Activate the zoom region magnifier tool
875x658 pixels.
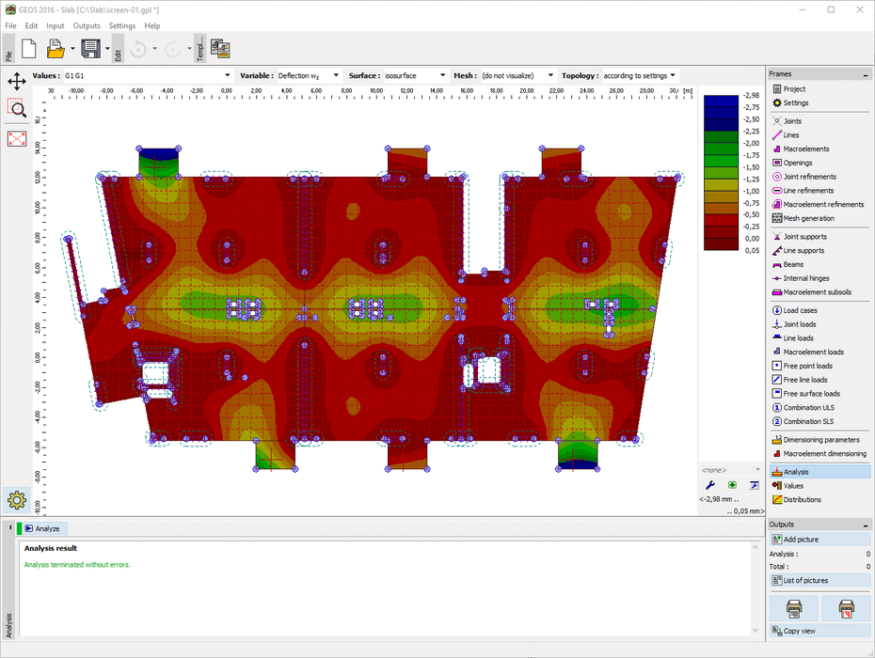pyautogui.click(x=16, y=108)
